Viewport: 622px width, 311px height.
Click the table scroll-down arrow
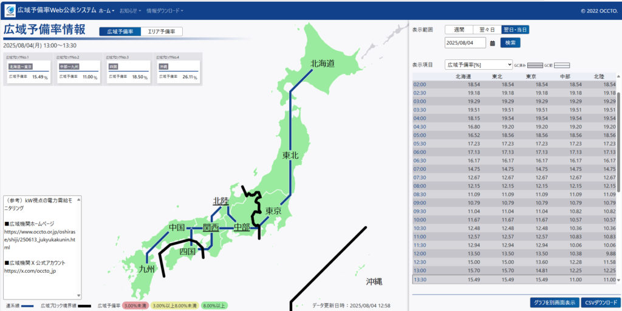(619, 280)
